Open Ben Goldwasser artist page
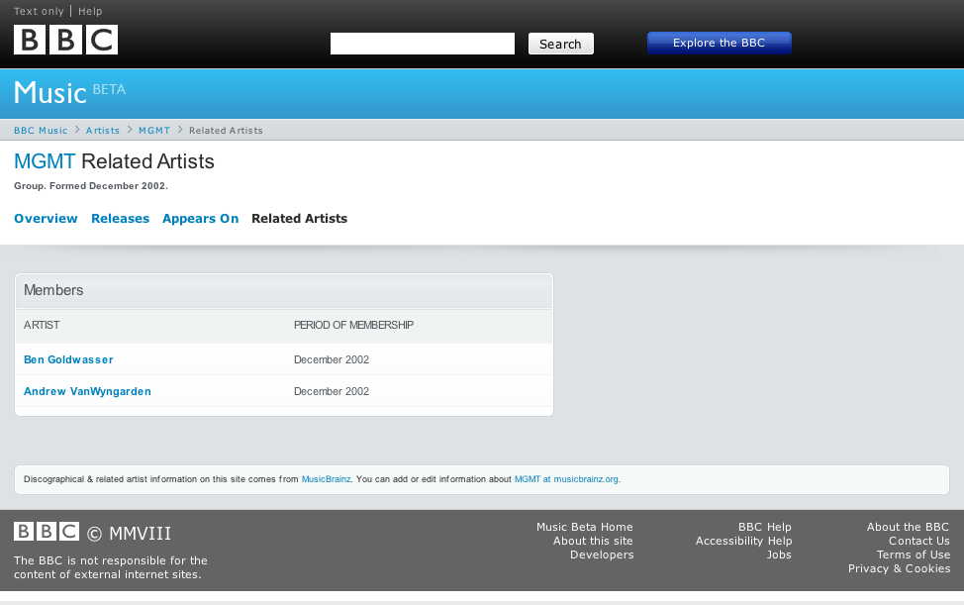The image size is (964, 605). coord(68,359)
